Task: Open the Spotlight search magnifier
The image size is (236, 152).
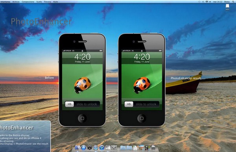Action: point(233,2)
